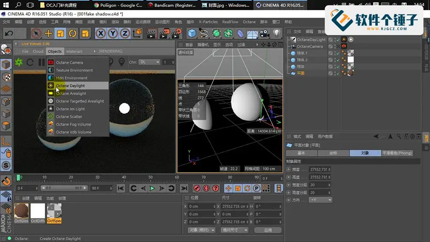Toggle X axis lock
The height and width of the screenshot is (242, 430).
[101, 33]
